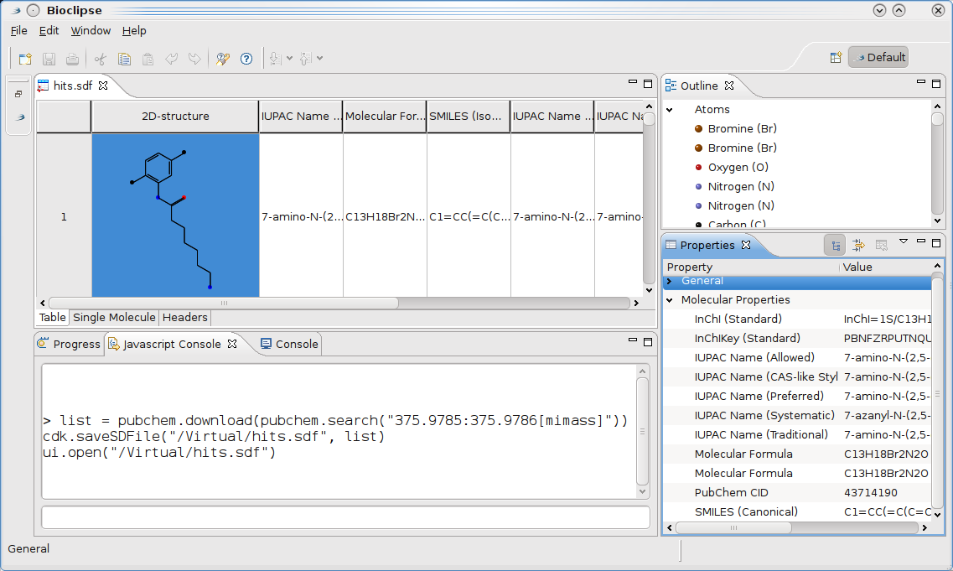
Task: Open the Window menu
Action: 91,31
